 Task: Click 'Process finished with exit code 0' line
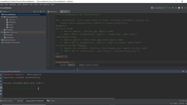pos(23,83)
